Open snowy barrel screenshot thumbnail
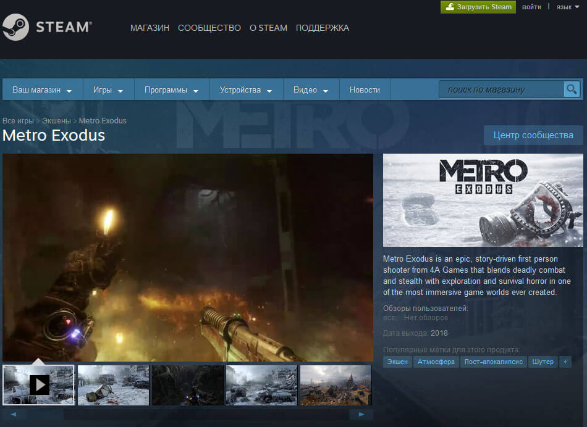587x427 pixels. coord(113,385)
